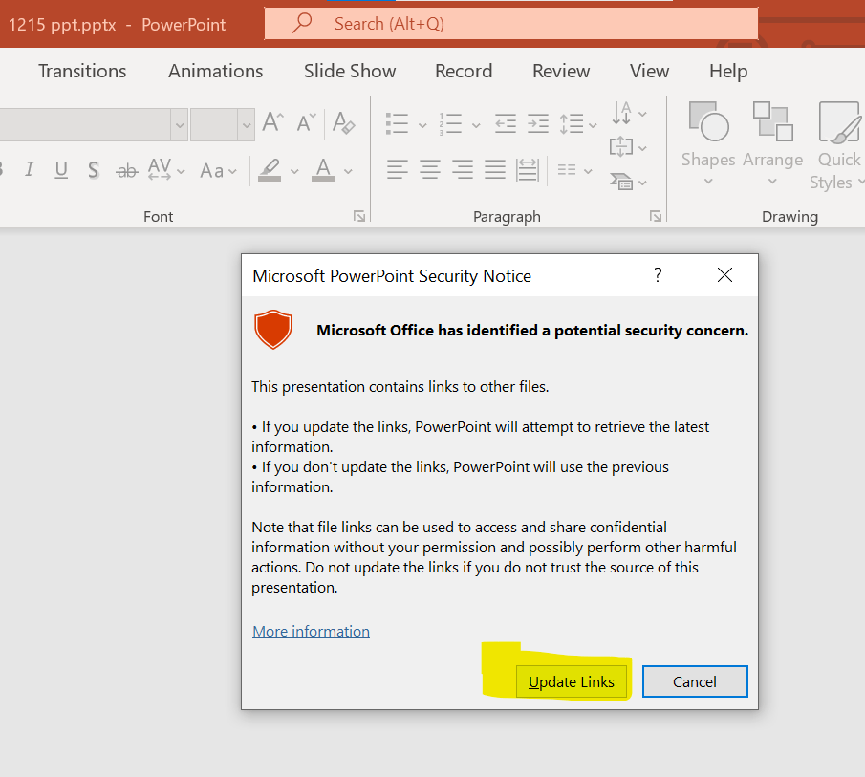This screenshot has width=865, height=777.
Task: Open the Add or Remove Columns menu
Action: pyautogui.click(x=574, y=170)
